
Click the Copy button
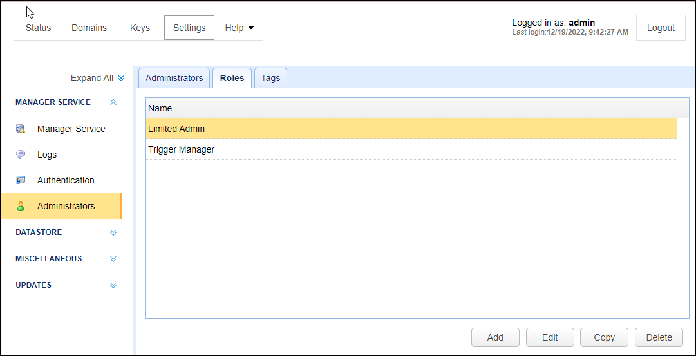(x=604, y=337)
